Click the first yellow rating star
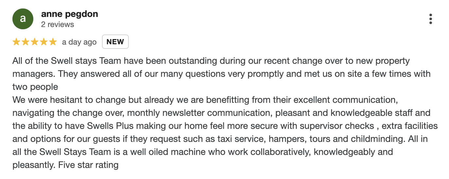The height and width of the screenshot is (179, 449). (x=16, y=42)
